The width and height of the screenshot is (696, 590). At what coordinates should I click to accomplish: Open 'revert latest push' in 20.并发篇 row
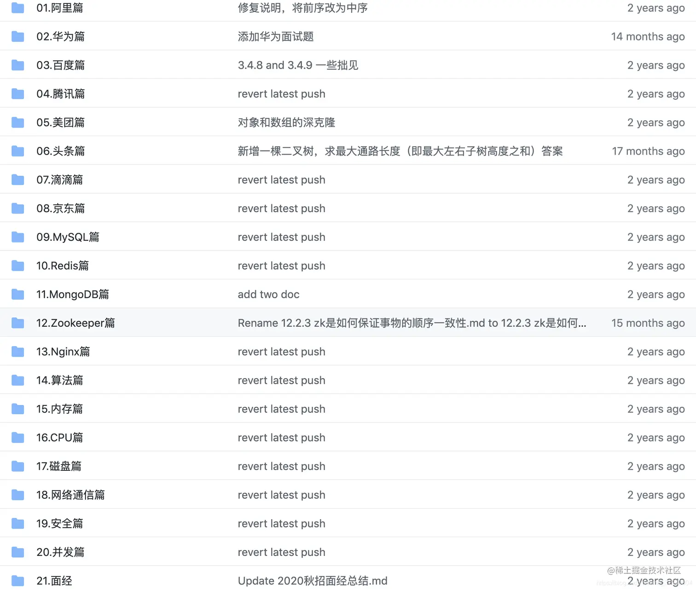pyautogui.click(x=281, y=552)
